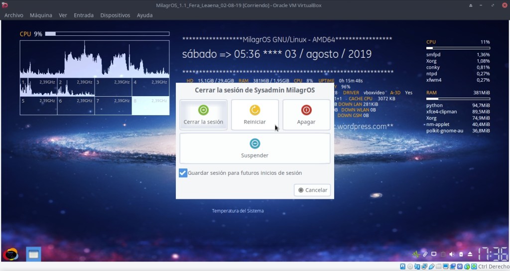Screen dimensions: 510x271
Task: Click the green Cerrar la sesión logout icon
Action: click(x=203, y=110)
